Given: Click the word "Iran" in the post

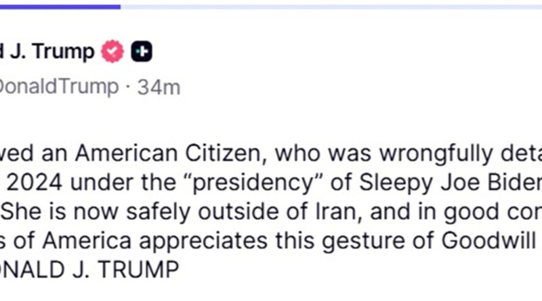Looking at the screenshot, I should pos(339,211).
